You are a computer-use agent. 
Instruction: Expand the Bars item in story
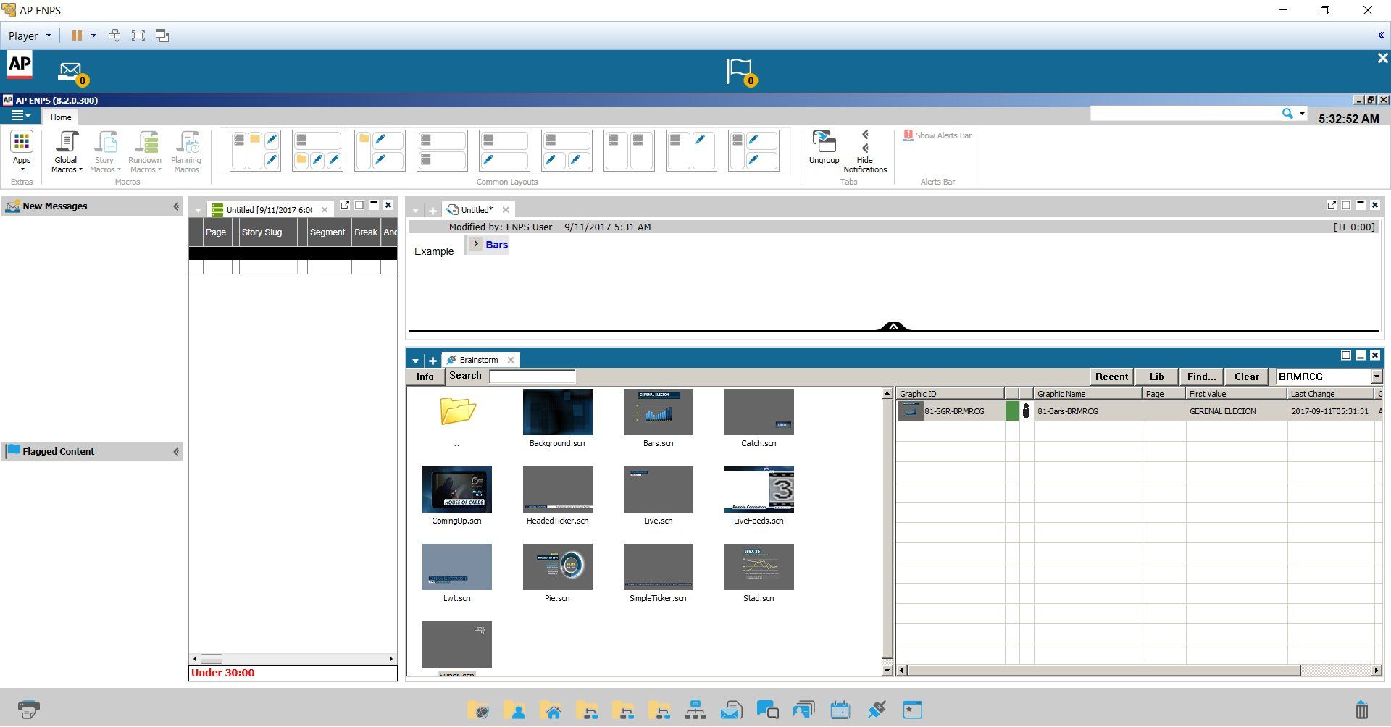click(476, 245)
